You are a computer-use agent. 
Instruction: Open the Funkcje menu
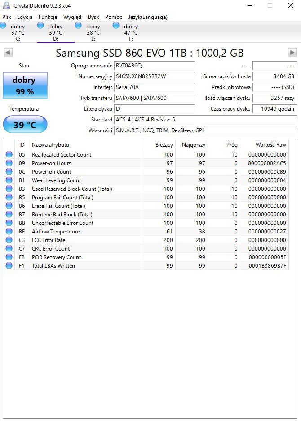pyautogui.click(x=48, y=17)
